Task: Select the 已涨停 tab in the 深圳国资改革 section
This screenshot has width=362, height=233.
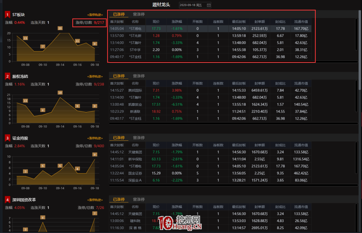Action: click(119, 199)
